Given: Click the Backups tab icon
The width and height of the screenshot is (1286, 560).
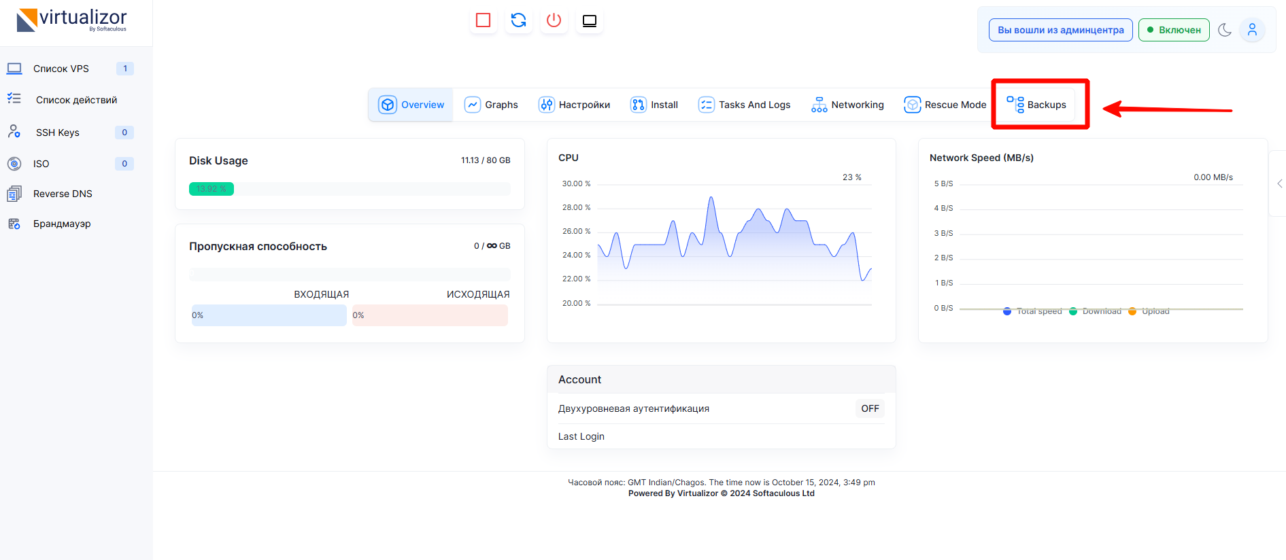Looking at the screenshot, I should point(1015,105).
